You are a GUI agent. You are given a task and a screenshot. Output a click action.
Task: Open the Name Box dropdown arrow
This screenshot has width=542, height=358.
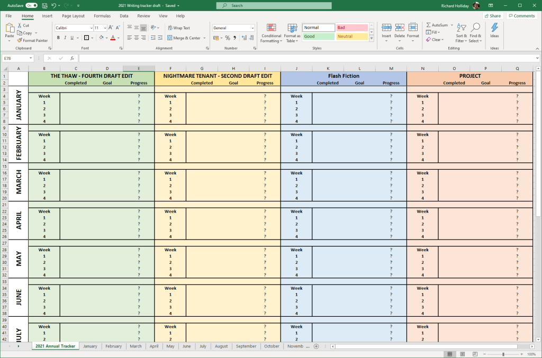click(x=31, y=58)
